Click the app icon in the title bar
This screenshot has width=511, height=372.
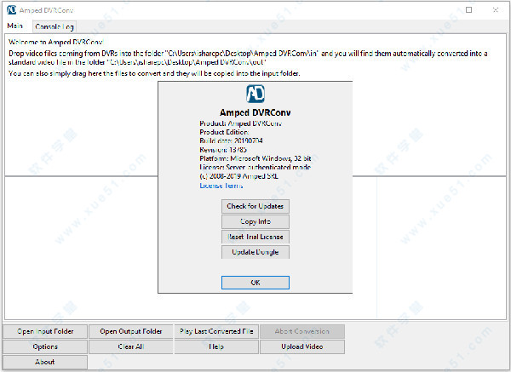(9, 8)
